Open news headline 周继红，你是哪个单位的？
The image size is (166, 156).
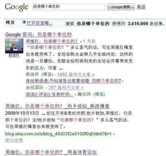53,41
